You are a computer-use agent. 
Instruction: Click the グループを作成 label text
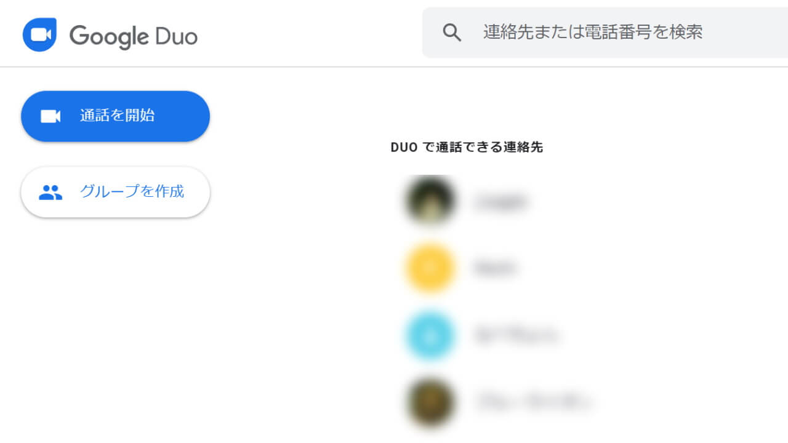(132, 191)
